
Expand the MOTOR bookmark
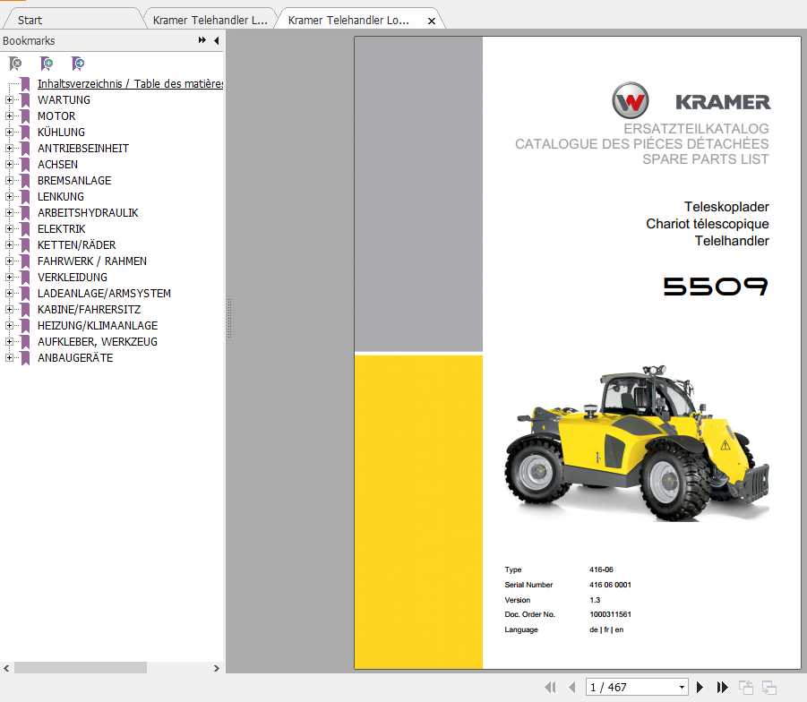pyautogui.click(x=9, y=116)
